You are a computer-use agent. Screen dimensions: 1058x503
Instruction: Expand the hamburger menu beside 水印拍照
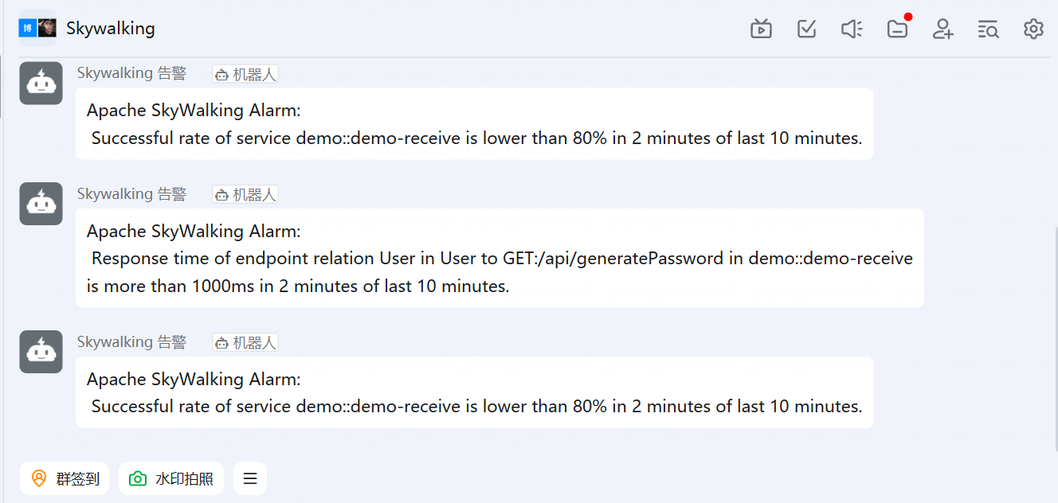coord(250,478)
